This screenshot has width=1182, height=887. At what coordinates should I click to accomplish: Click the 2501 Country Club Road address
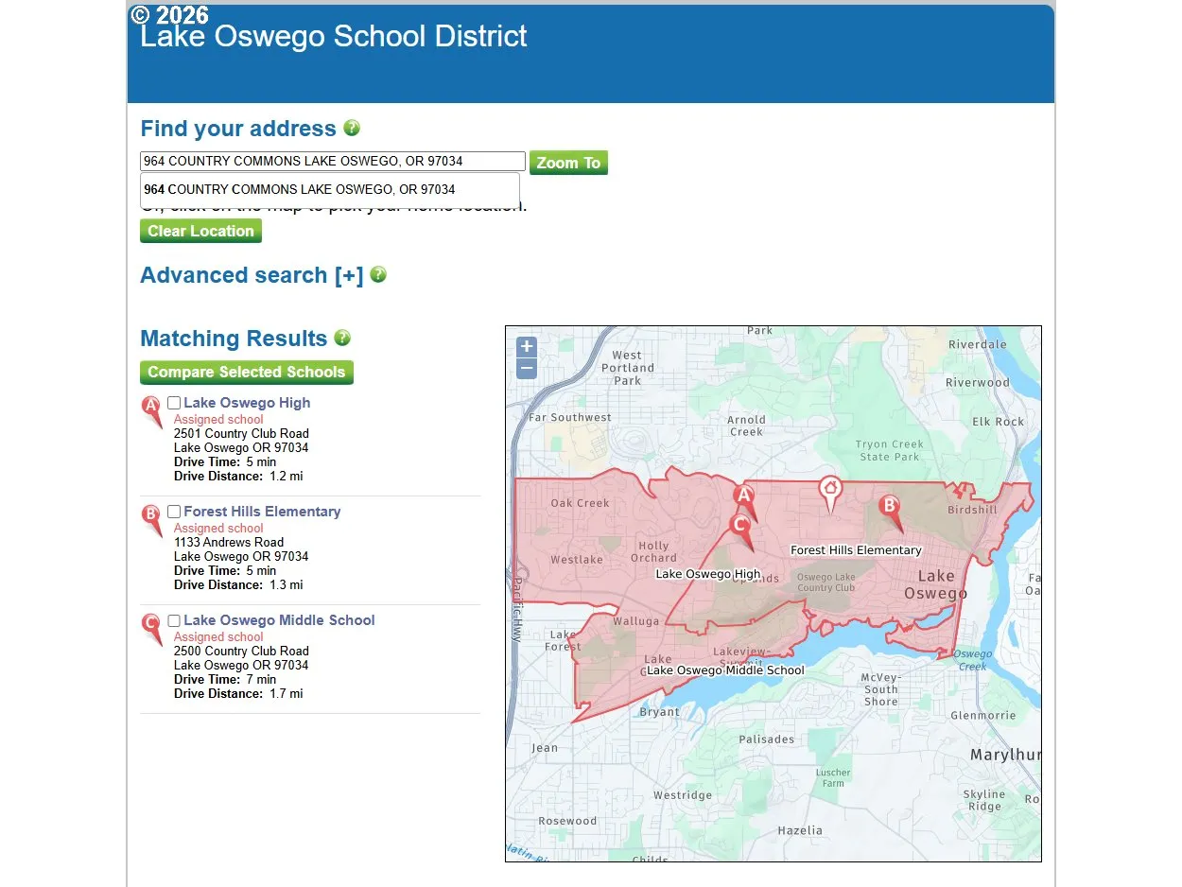point(241,433)
